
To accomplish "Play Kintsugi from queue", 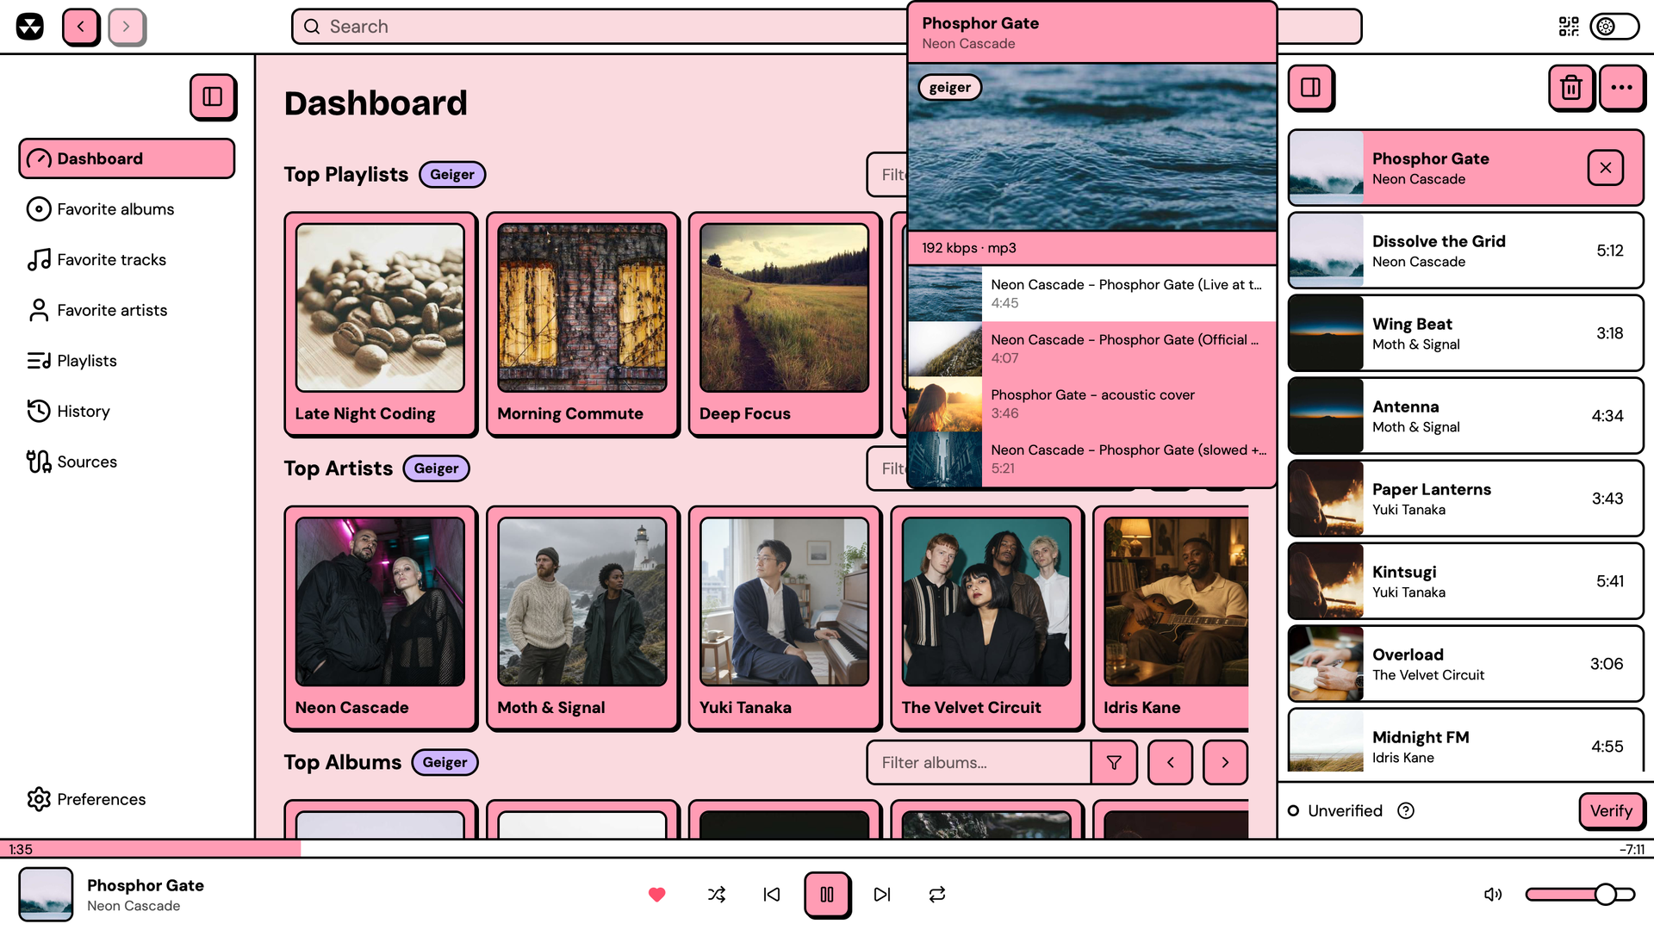I will pyautogui.click(x=1465, y=581).
